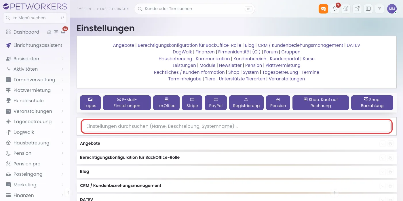Open Shop: Kauf auf Rechnung button

321,103
